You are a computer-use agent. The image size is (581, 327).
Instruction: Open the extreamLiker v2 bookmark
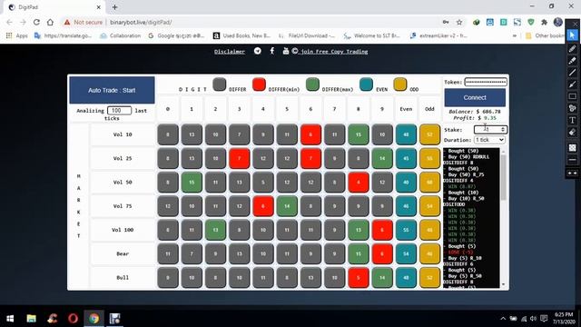click(438, 35)
